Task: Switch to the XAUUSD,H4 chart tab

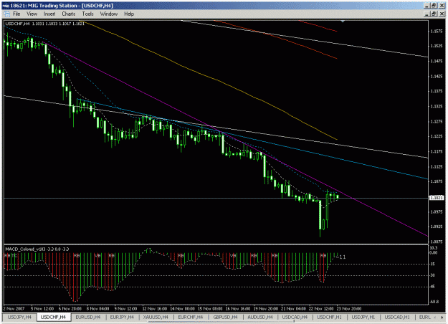Action: pyautogui.click(x=156, y=317)
